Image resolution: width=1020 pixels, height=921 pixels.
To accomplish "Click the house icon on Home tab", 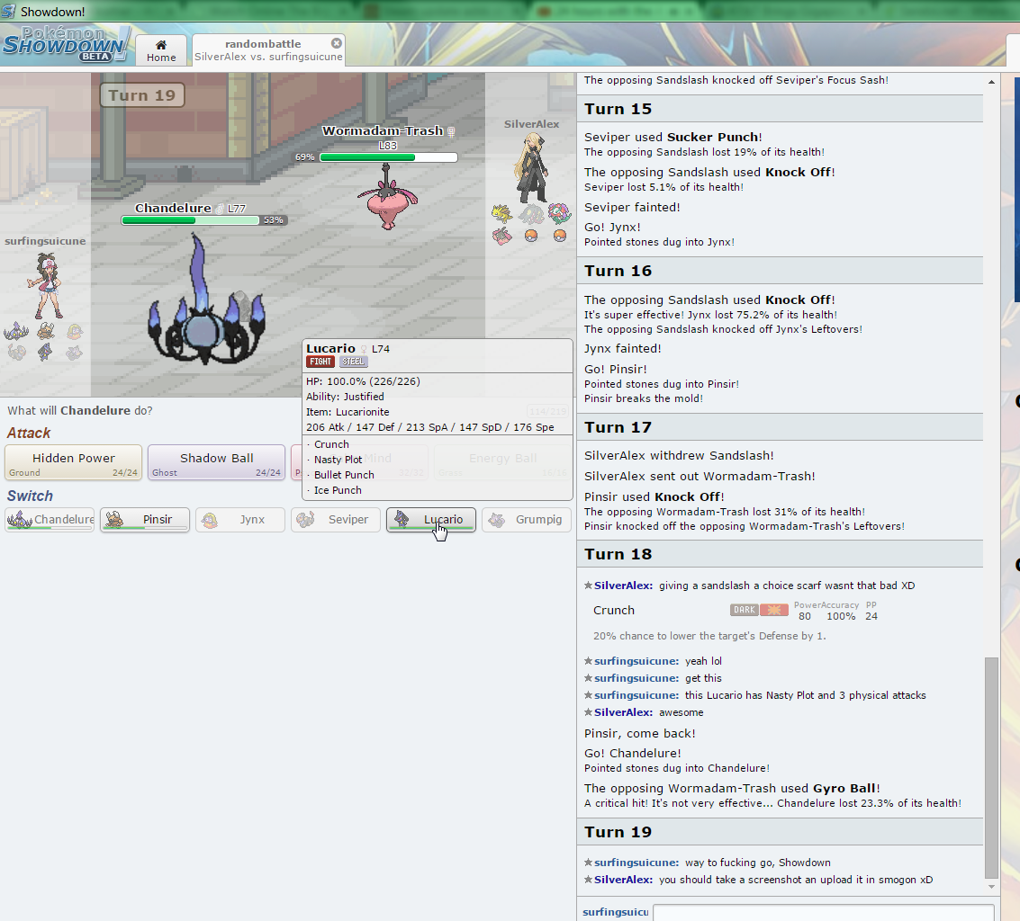I will coord(161,44).
